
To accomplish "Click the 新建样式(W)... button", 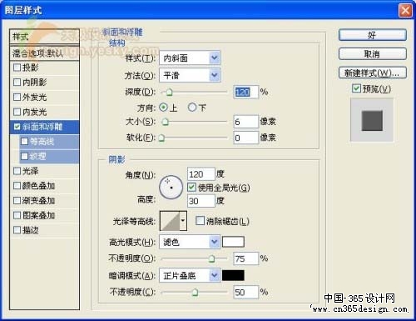I will click(373, 73).
